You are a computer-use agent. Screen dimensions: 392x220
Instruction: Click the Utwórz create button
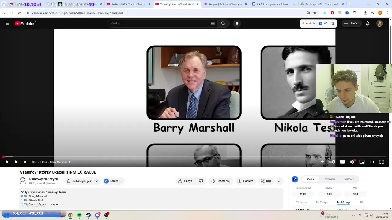coord(352,24)
